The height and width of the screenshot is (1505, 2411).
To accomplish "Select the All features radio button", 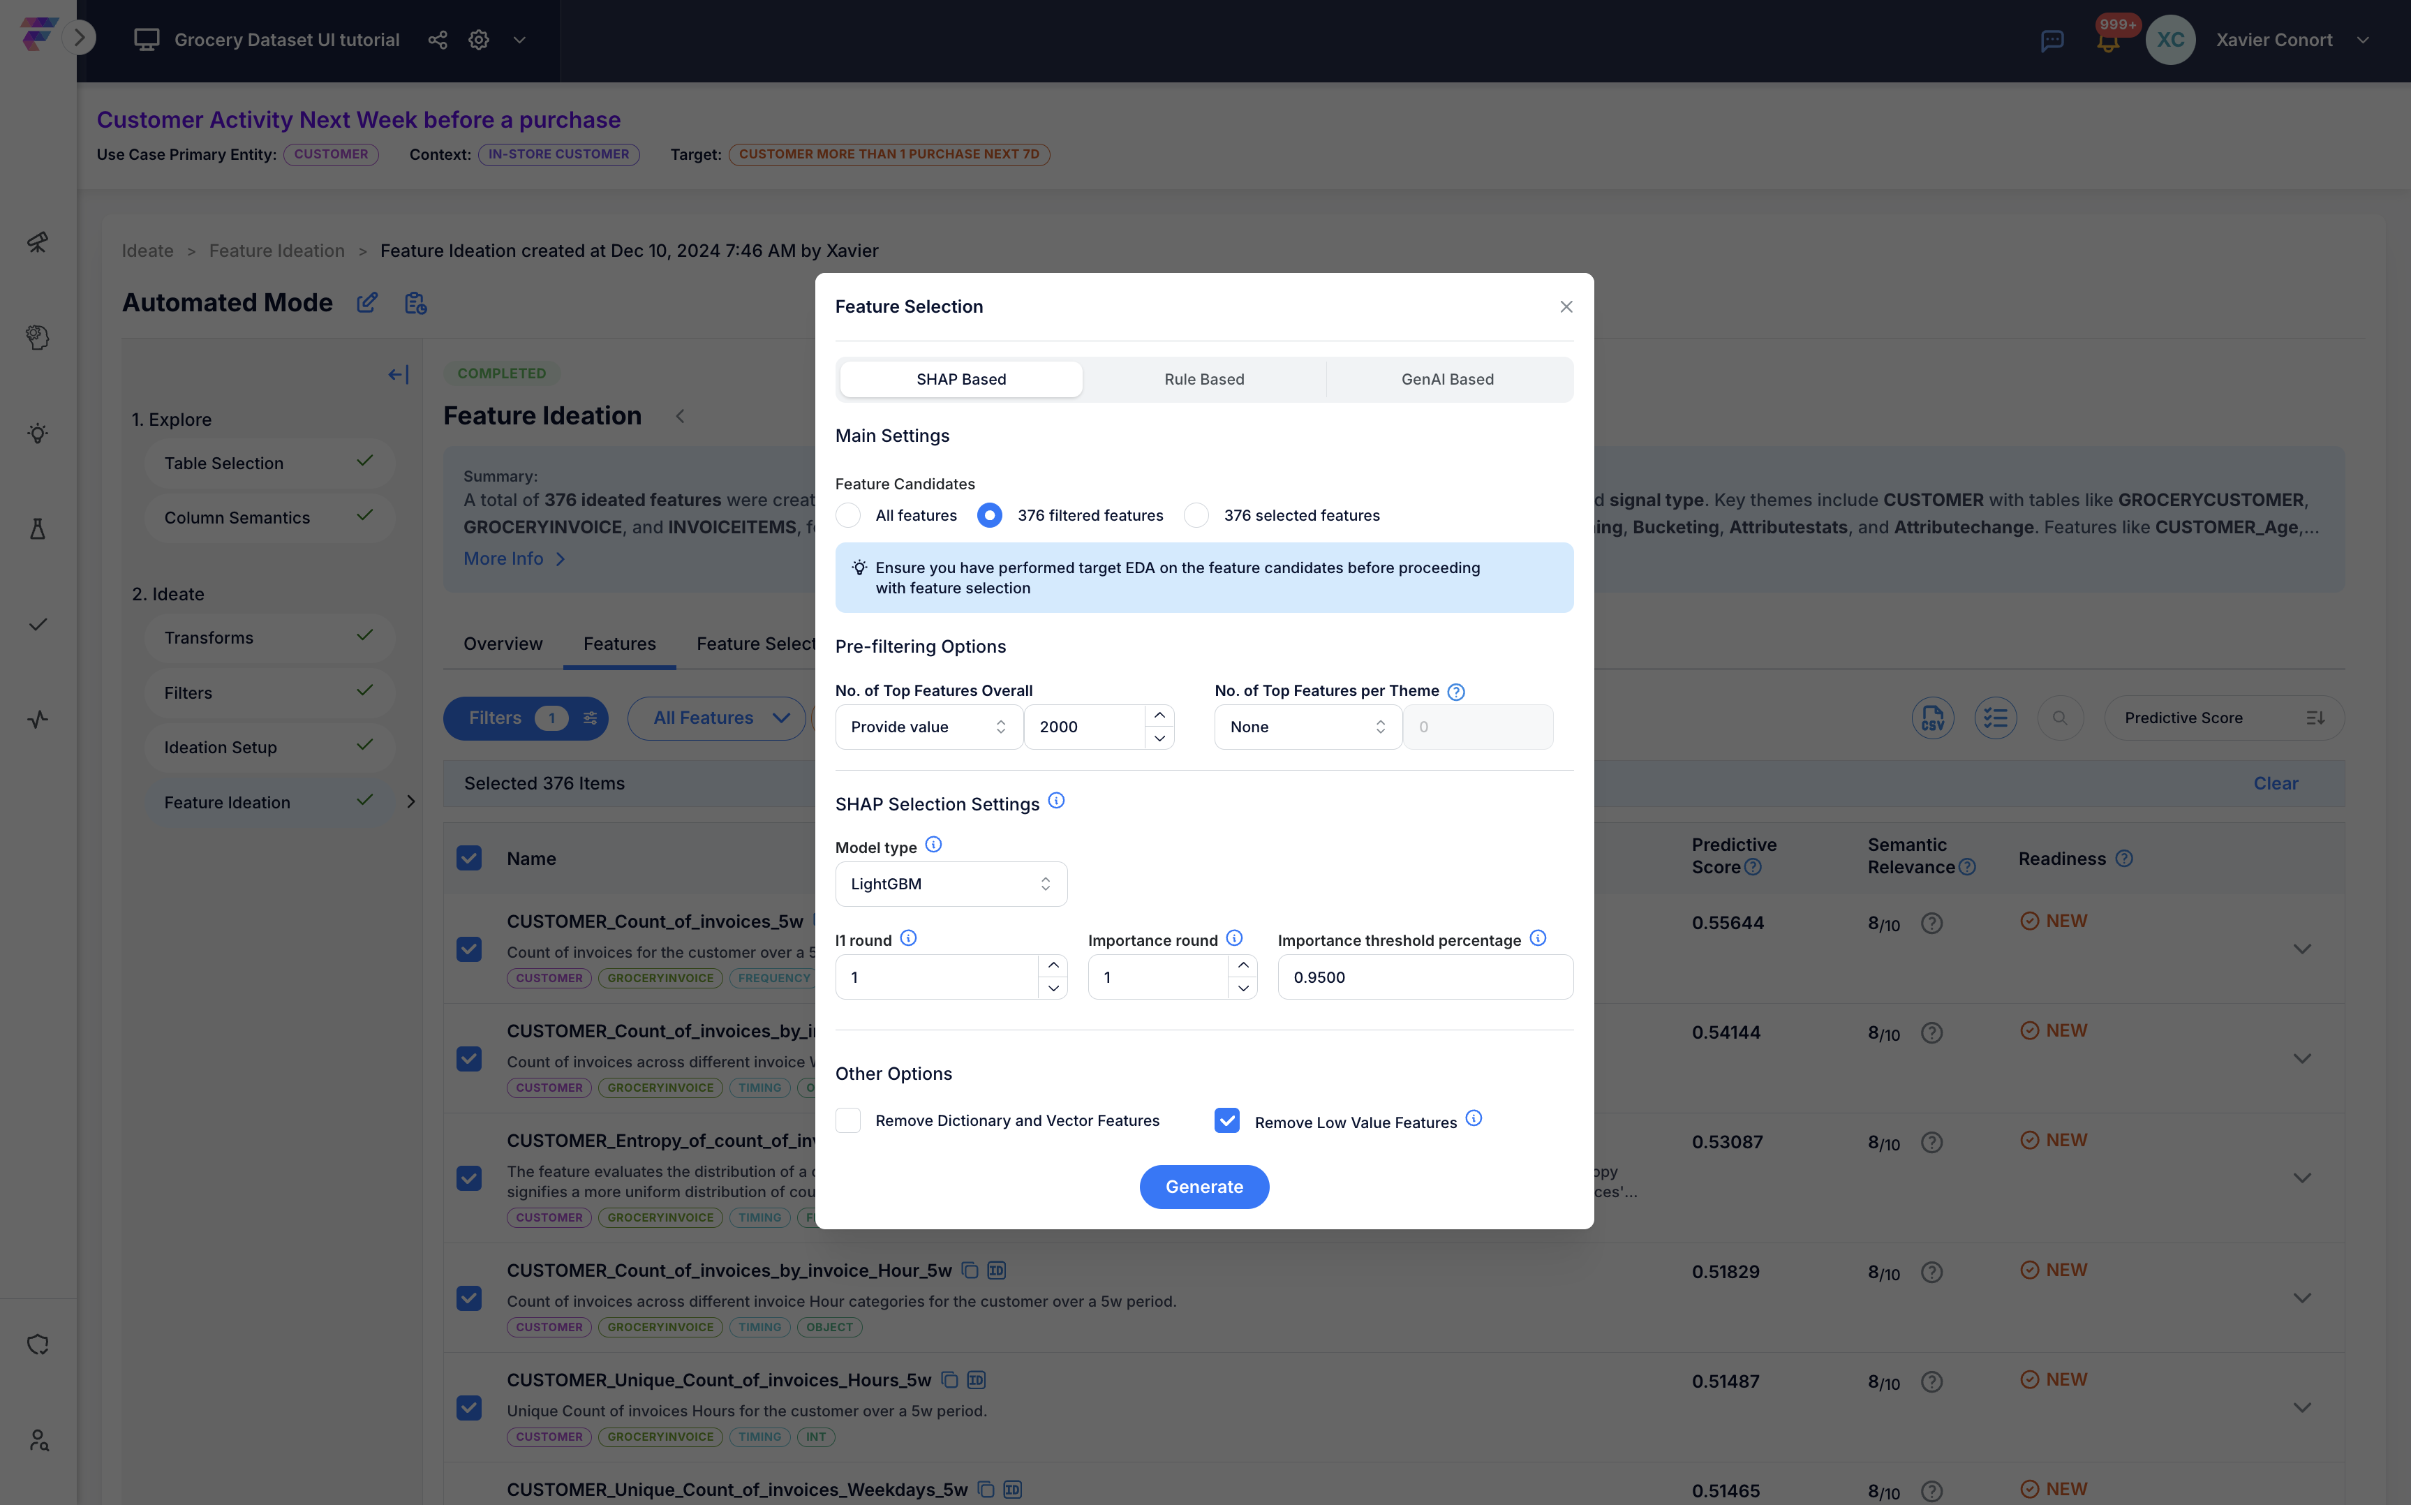I will (848, 514).
